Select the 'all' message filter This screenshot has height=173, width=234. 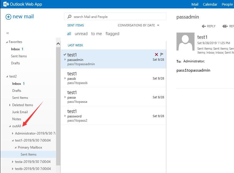tap(69, 34)
